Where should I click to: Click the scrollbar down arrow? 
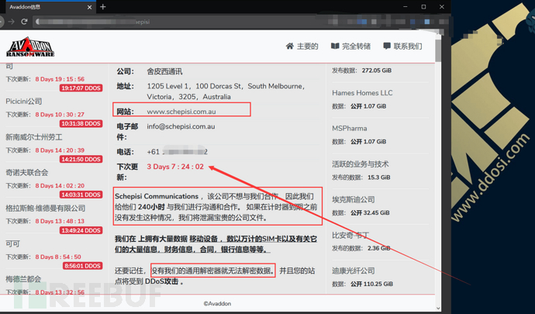[438, 309]
